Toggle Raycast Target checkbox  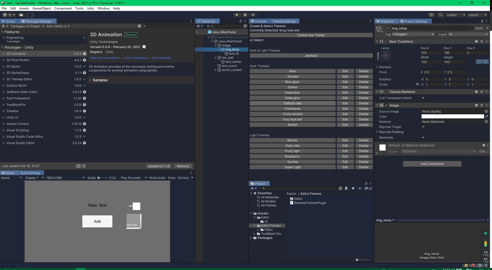(423, 127)
